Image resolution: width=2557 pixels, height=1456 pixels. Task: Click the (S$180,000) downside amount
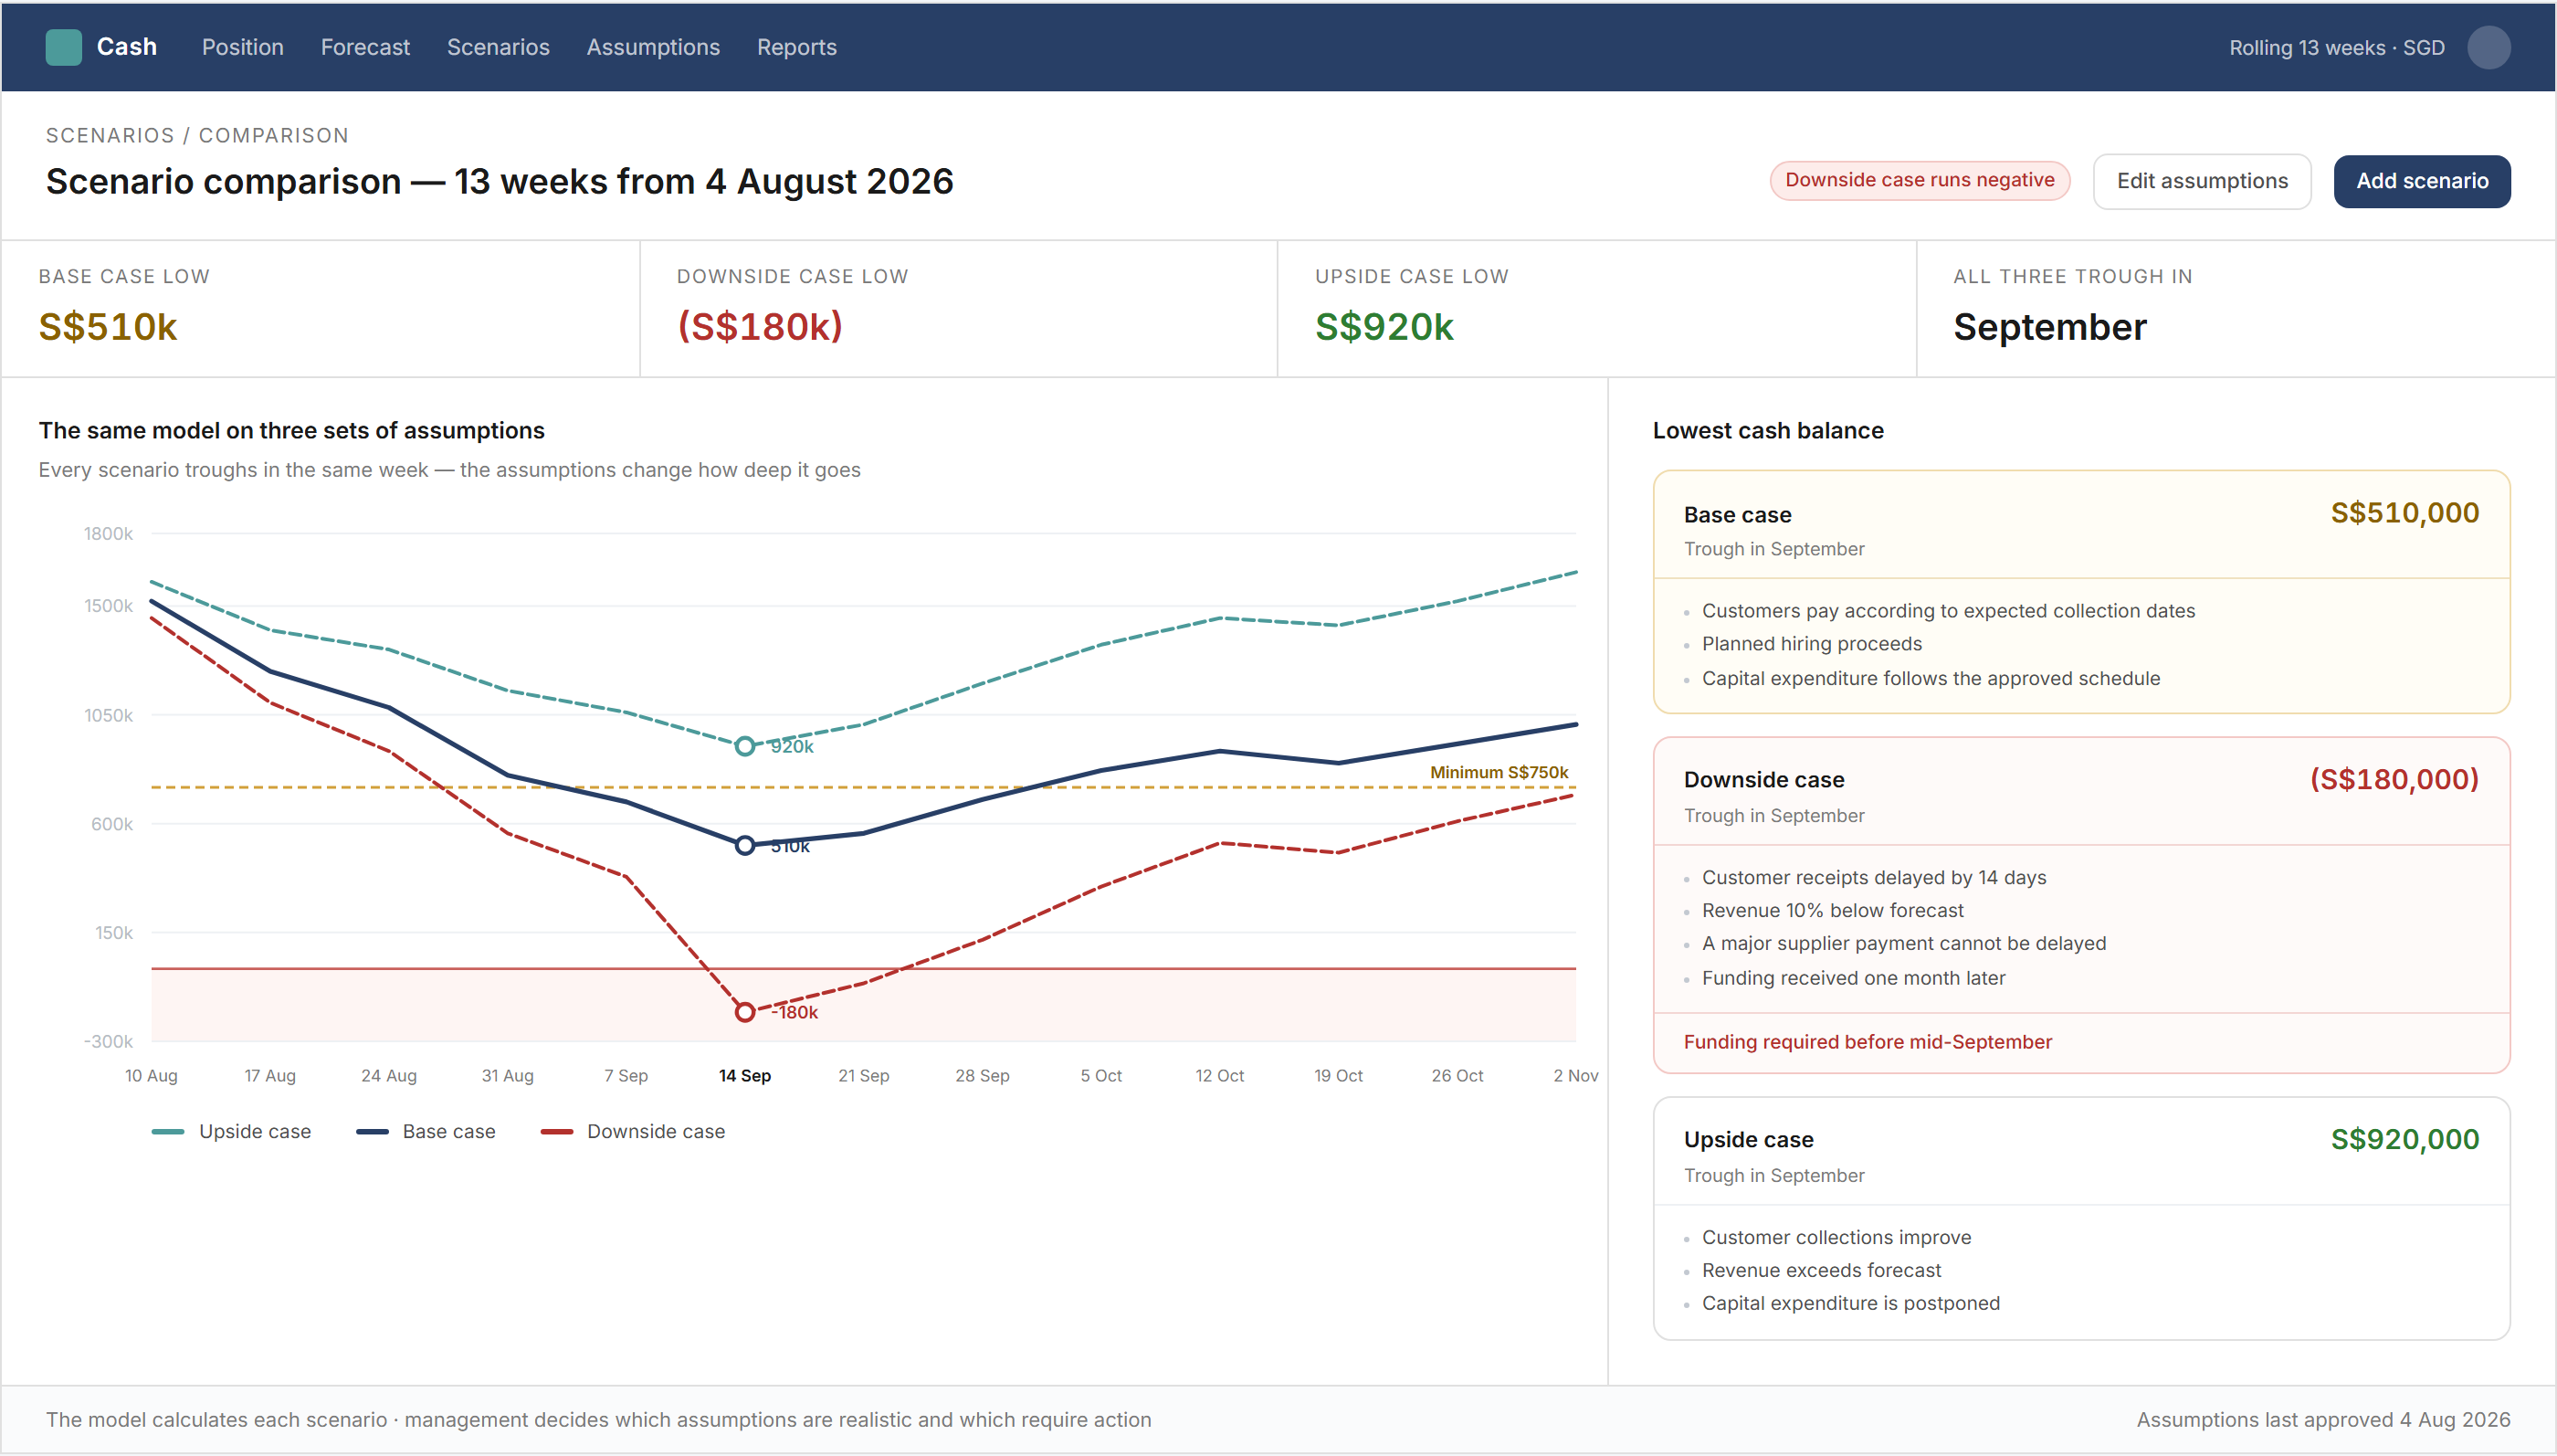point(2394,779)
